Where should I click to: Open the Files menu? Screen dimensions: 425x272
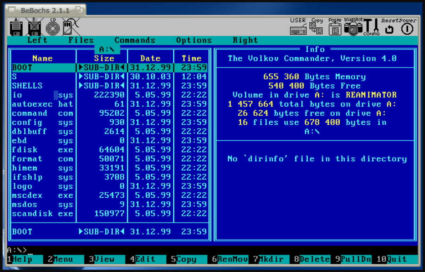81,40
